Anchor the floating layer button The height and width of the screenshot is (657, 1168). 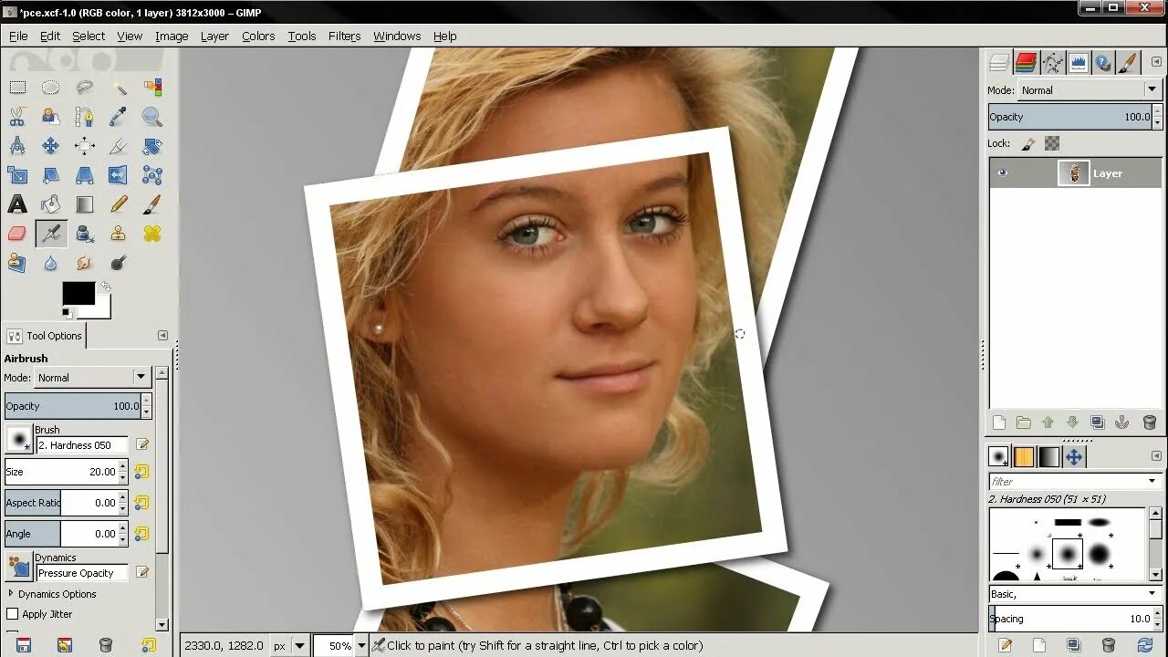(1122, 422)
